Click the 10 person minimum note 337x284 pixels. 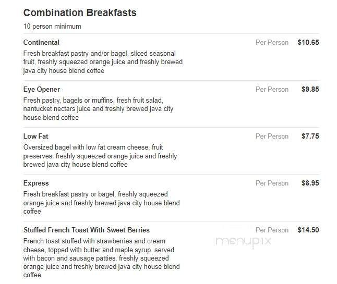click(52, 27)
